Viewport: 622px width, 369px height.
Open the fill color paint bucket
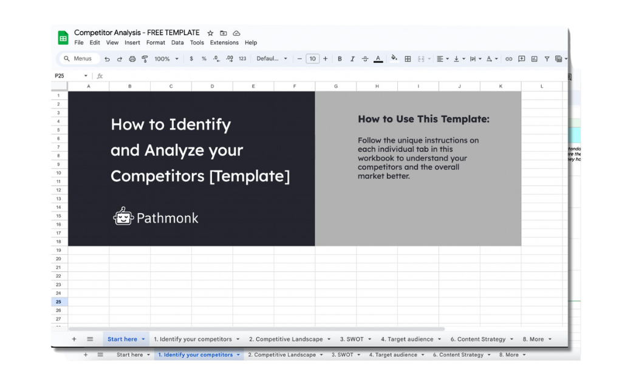[x=394, y=59]
